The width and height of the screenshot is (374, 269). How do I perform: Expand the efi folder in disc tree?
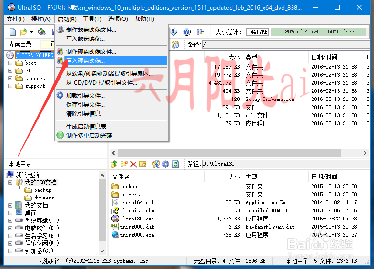click(x=10, y=70)
